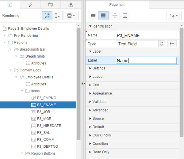Click the pane splitter collapse handle
Image resolution: width=184 pixels, height=159 pixels.
click(83, 84)
